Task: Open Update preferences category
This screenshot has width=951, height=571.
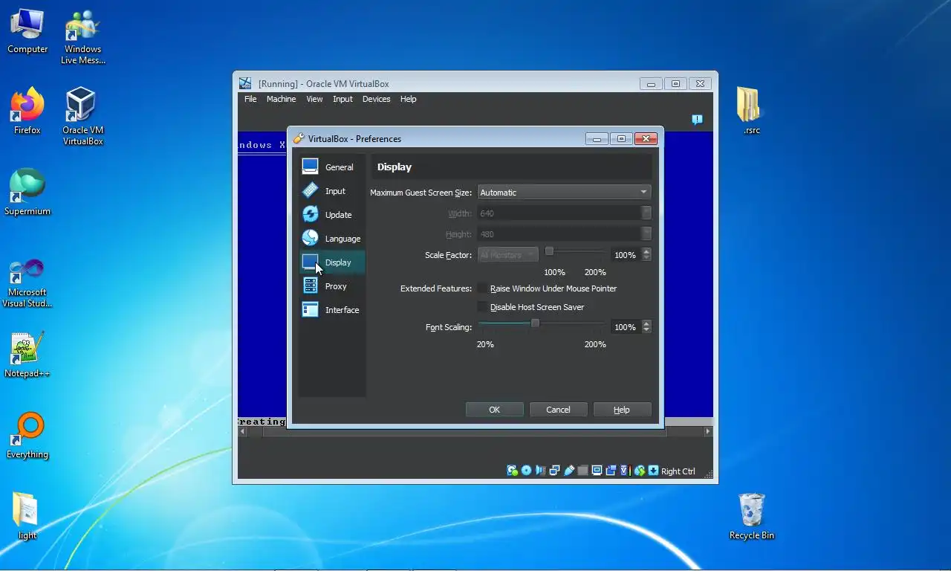Action: (331, 215)
